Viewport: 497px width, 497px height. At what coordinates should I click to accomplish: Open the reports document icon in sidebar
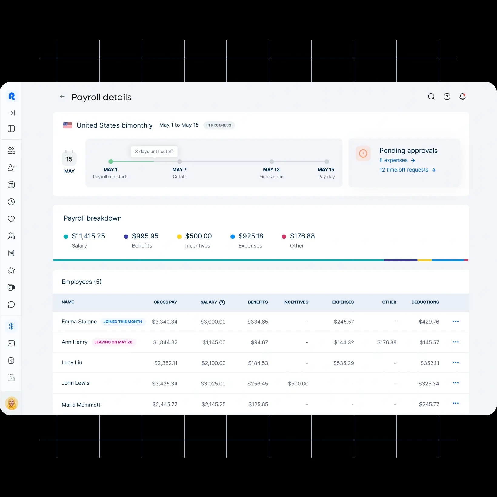pos(11,287)
